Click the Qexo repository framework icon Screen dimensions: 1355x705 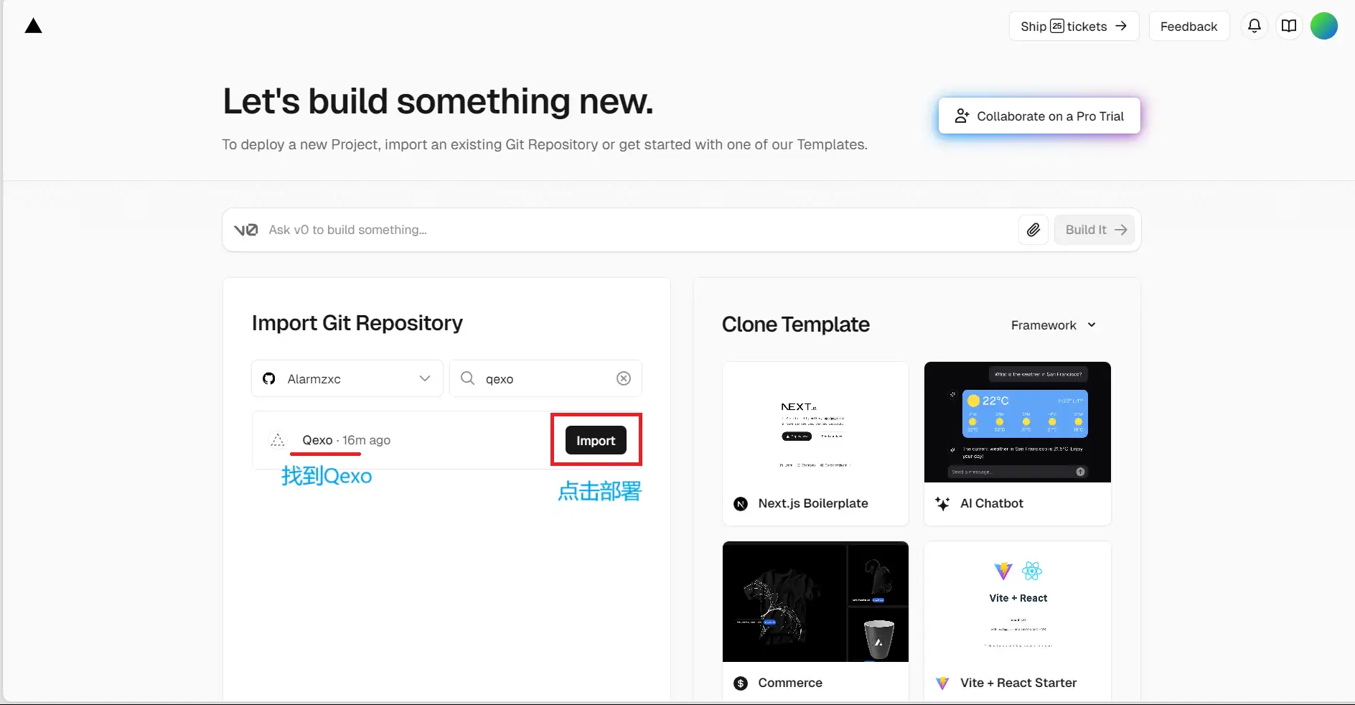pyautogui.click(x=278, y=440)
